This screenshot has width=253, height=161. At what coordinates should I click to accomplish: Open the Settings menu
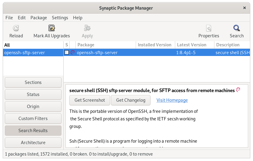pyautogui.click(x=60, y=18)
